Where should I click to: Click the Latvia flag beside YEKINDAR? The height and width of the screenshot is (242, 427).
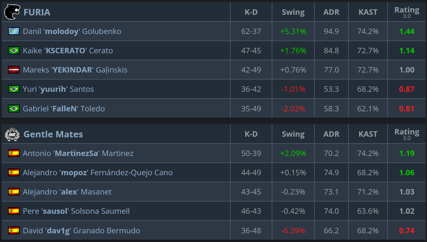(x=14, y=70)
